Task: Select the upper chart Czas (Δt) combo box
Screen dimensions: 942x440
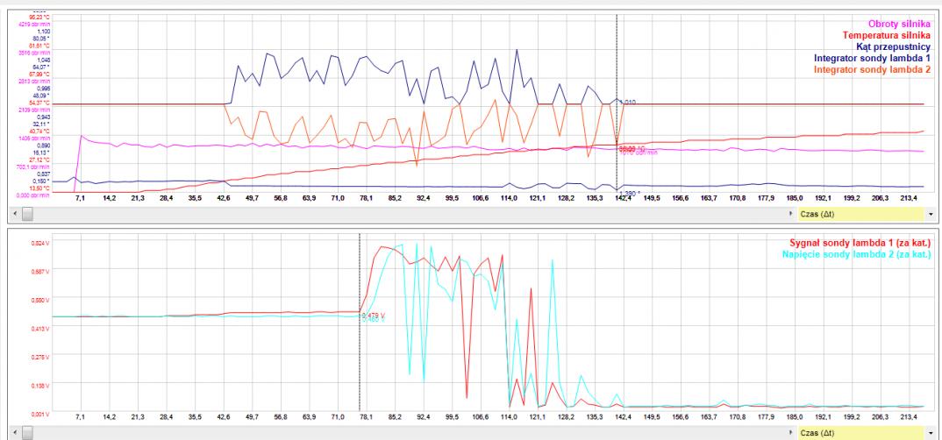Action: click(860, 213)
